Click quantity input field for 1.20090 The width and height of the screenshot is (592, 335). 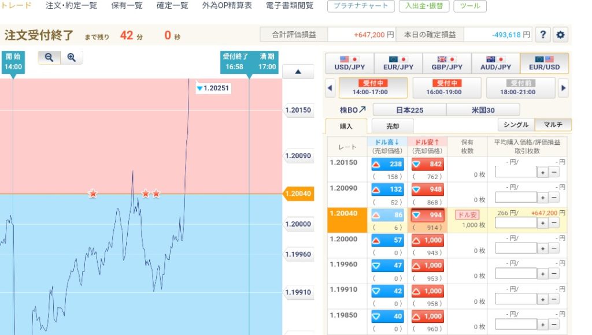(x=516, y=198)
